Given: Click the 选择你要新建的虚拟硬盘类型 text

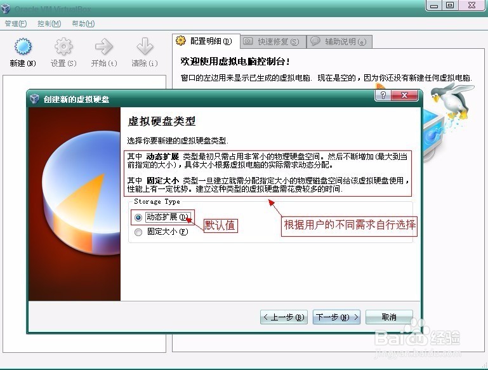Looking at the screenshot, I should click(x=178, y=141).
